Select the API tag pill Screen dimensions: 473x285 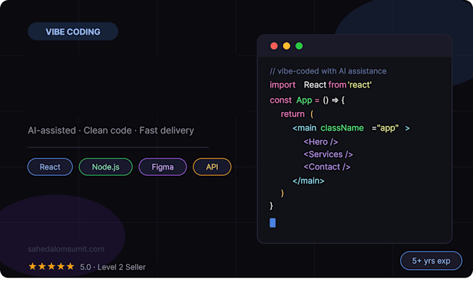(x=212, y=167)
